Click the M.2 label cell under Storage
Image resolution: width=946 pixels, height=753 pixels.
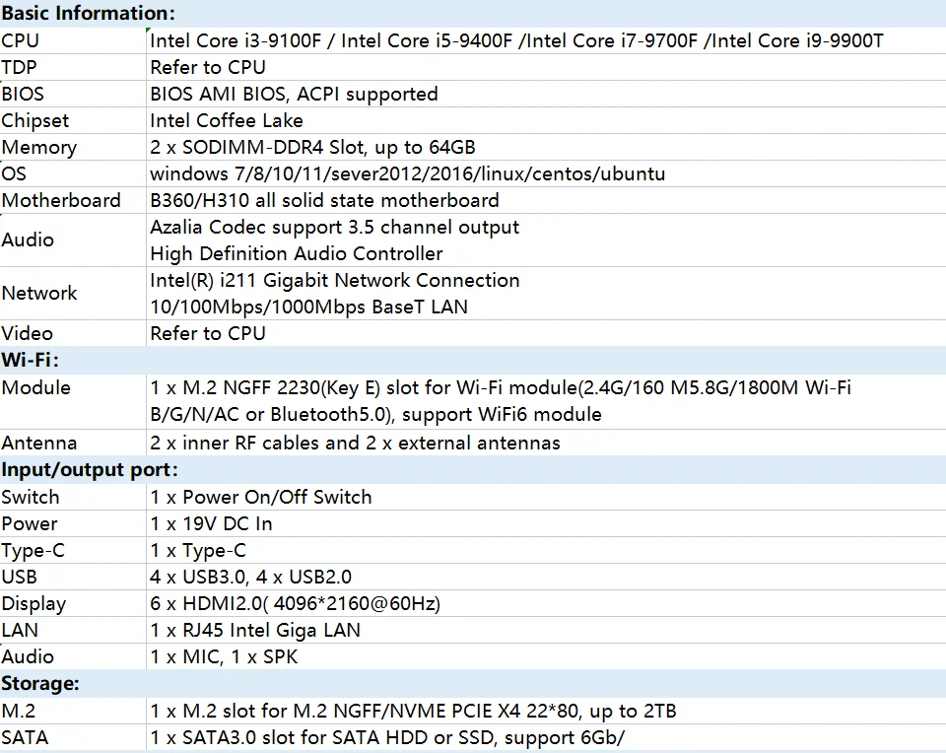point(72,711)
